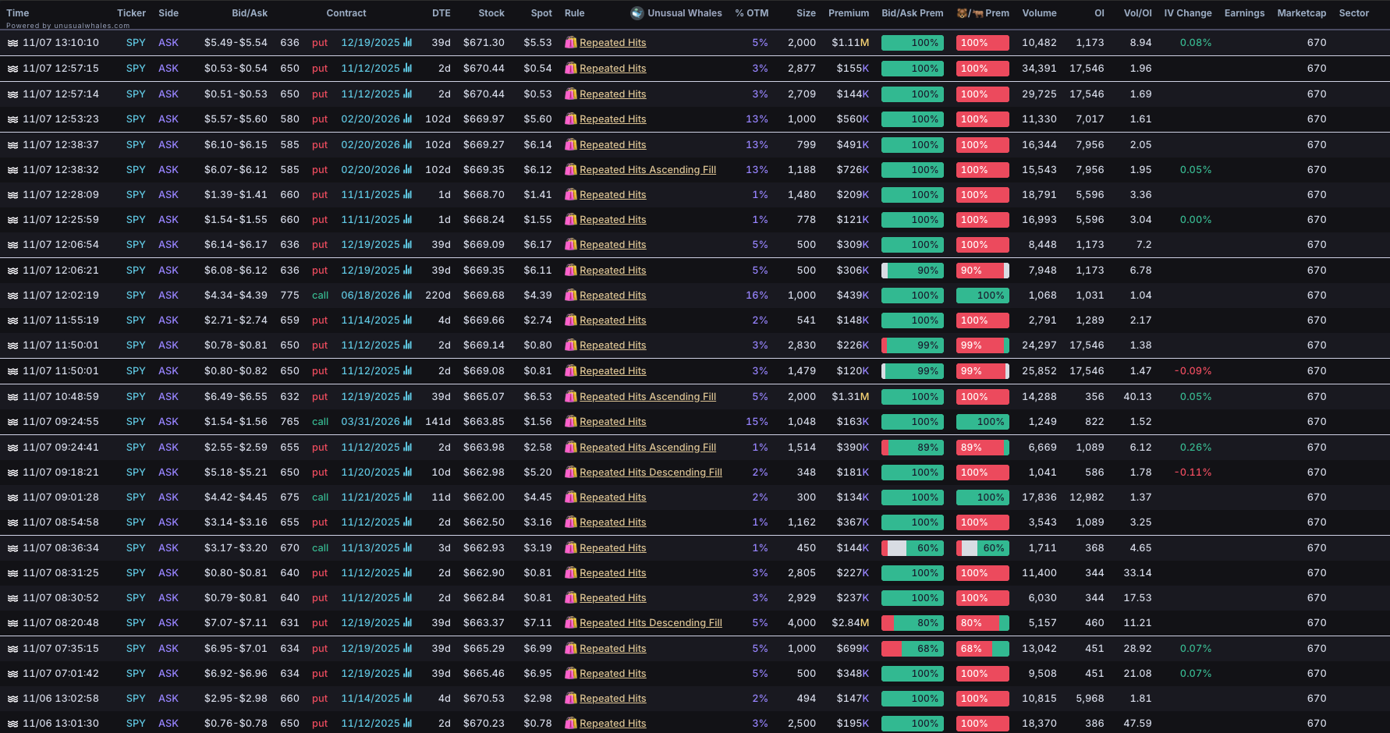Click chart icon beside 11/20/2025 contract
This screenshot has height=733, width=1390.
click(407, 473)
